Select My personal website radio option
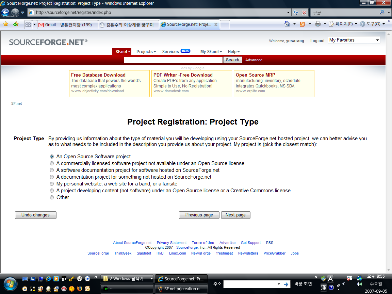 point(52,184)
